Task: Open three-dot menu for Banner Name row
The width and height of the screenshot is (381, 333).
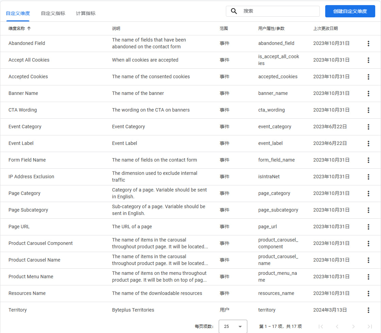Action: [x=368, y=94]
